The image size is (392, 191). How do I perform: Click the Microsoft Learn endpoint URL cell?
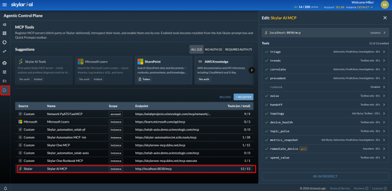click(x=160, y=122)
